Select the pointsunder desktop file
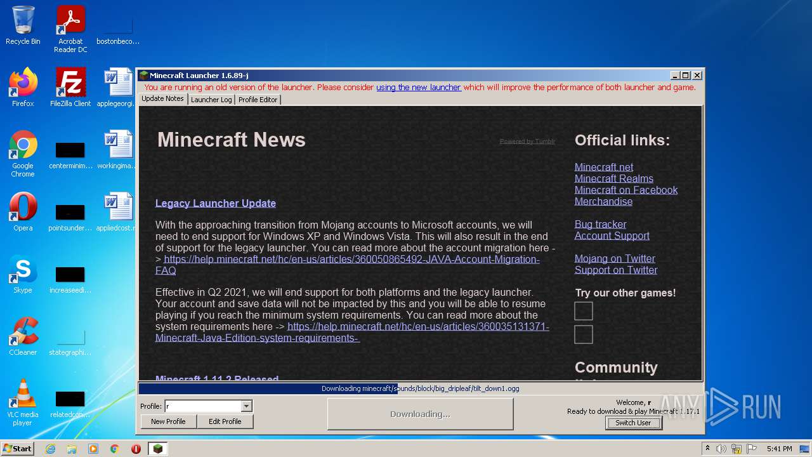 tap(70, 216)
